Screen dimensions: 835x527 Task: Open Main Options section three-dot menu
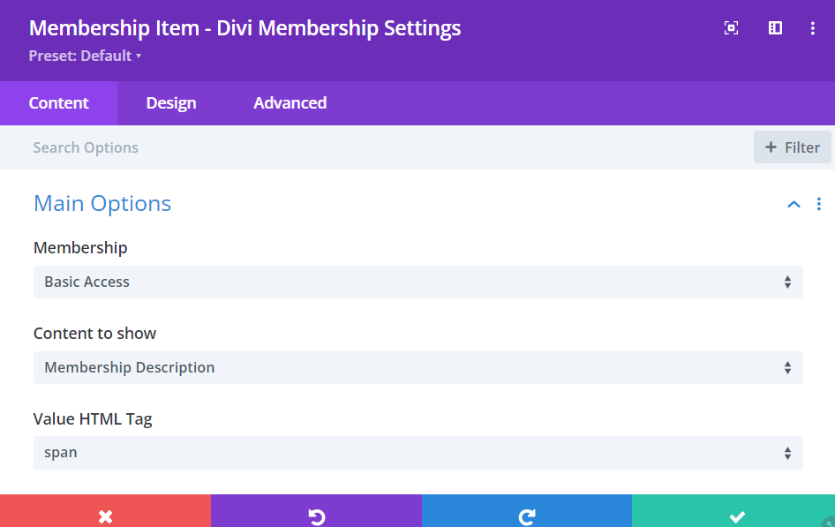point(819,204)
